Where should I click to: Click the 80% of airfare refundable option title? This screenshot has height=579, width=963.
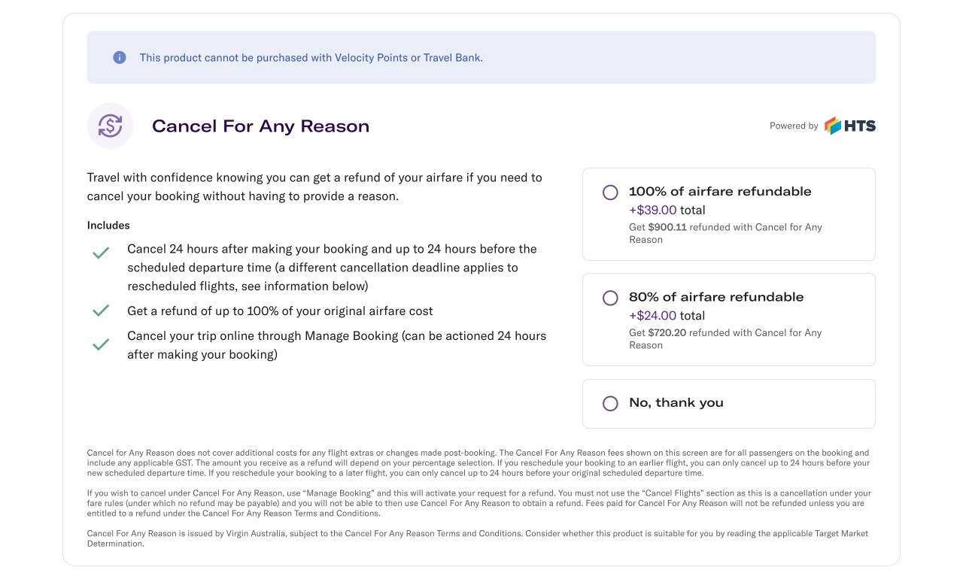pyautogui.click(x=716, y=297)
